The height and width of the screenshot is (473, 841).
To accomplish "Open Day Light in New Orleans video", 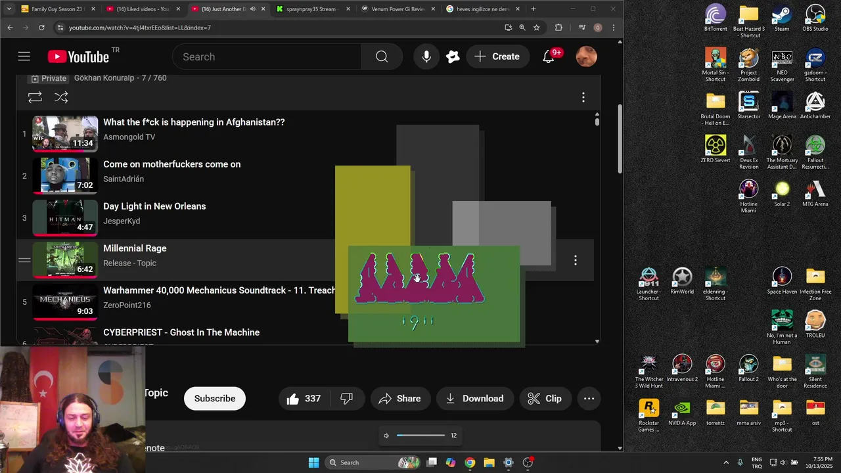I will coord(154,206).
